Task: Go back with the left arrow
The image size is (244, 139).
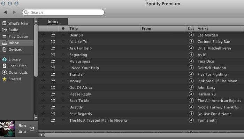Action: point(5,12)
